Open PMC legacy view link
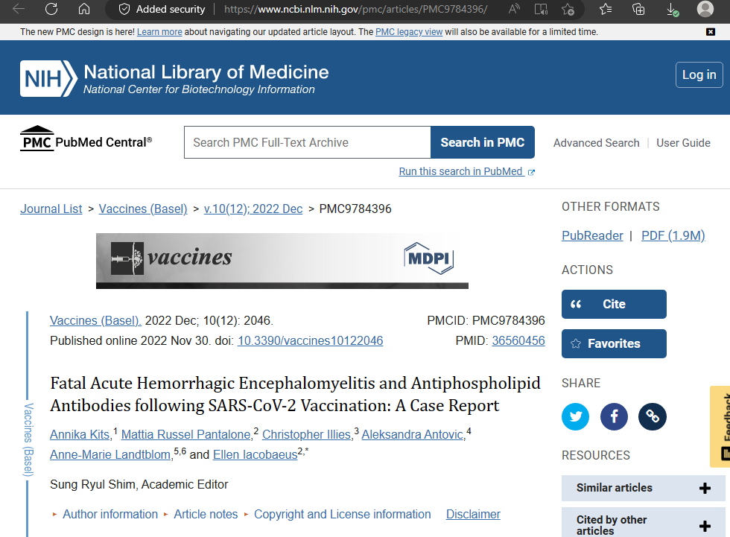The height and width of the screenshot is (537, 730). 409,32
